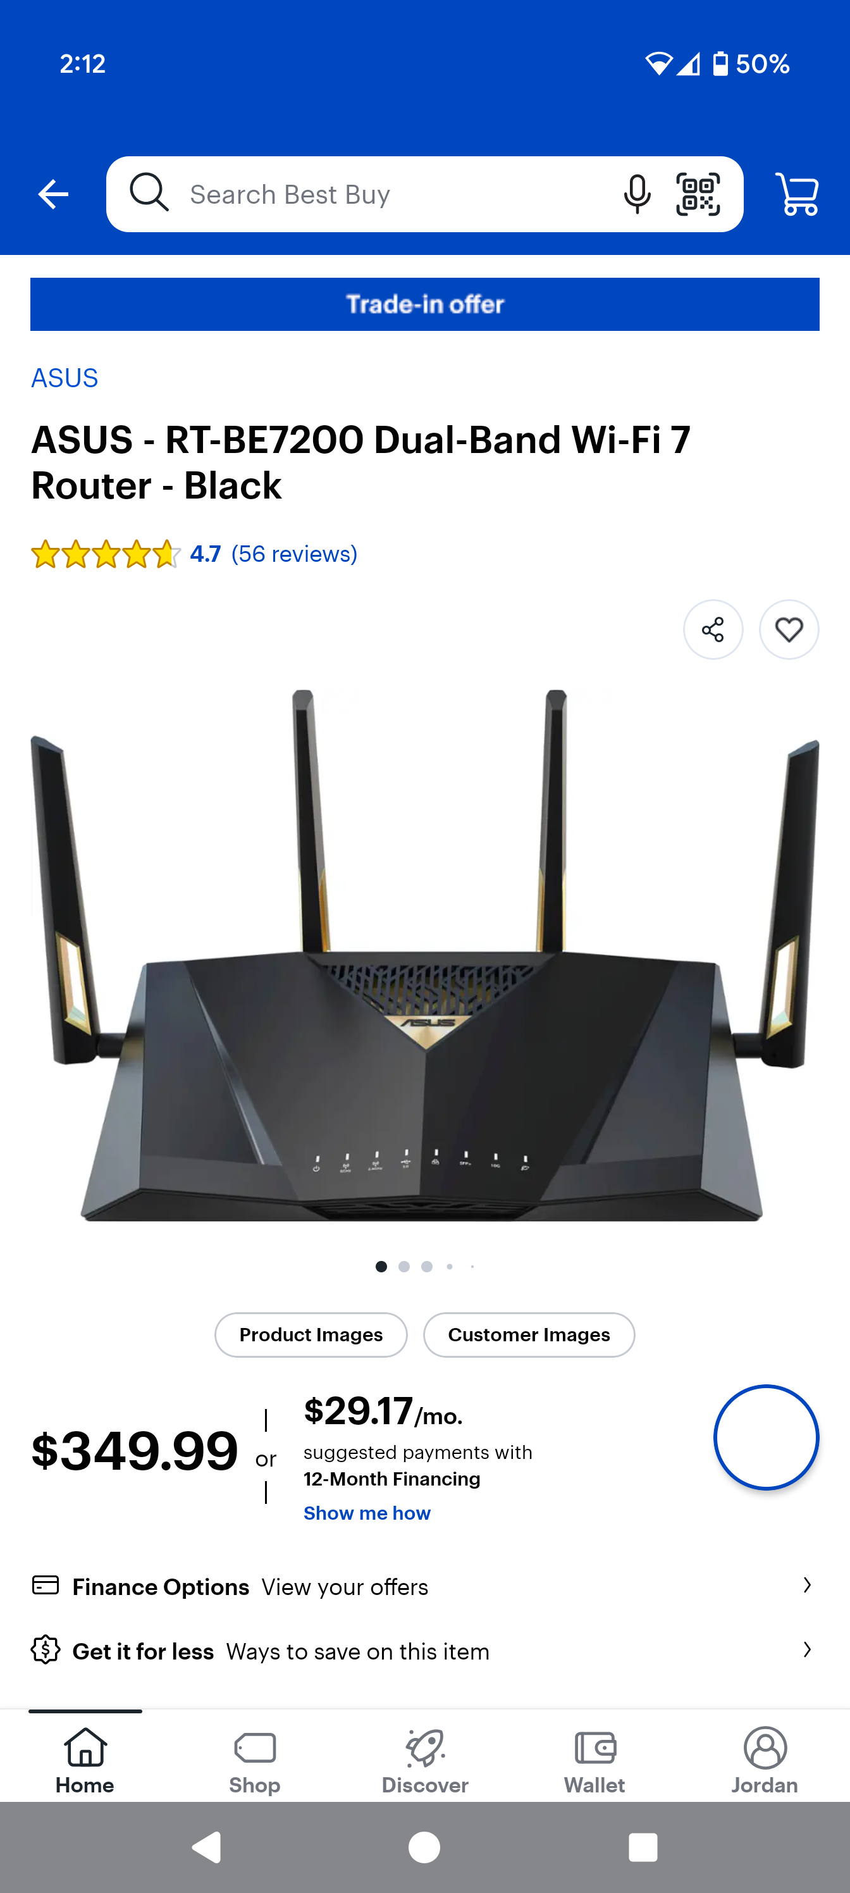Expand Get it for less row
The image size is (850, 1893).
pos(424,1651)
